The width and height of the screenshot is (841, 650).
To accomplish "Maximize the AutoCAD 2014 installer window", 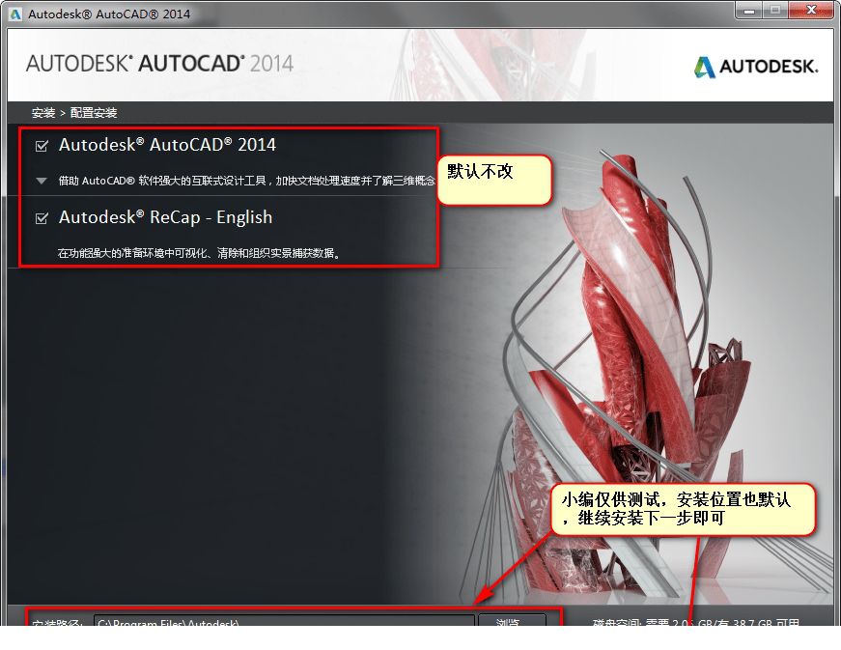I will pyautogui.click(x=775, y=11).
